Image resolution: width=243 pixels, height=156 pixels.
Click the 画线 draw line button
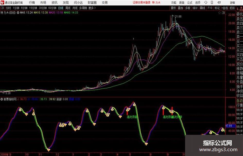point(202,8)
